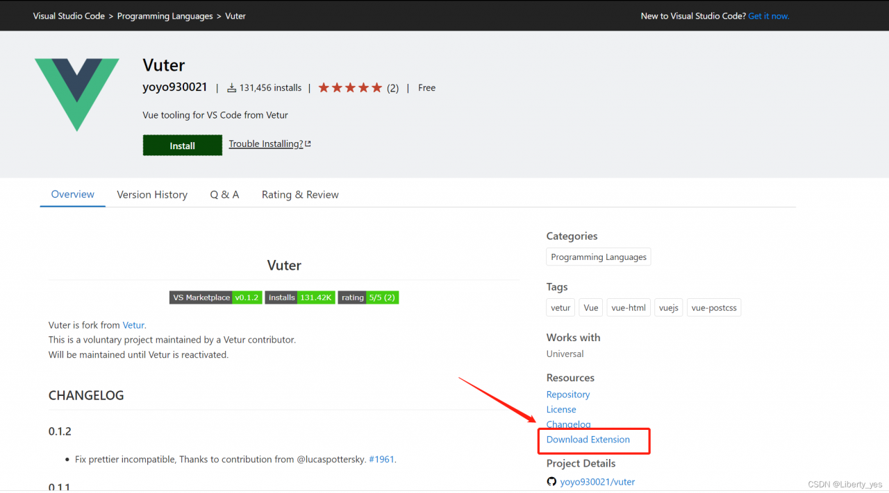Click the 131,456 installs text
Viewport: 889px width, 493px height.
[270, 88]
